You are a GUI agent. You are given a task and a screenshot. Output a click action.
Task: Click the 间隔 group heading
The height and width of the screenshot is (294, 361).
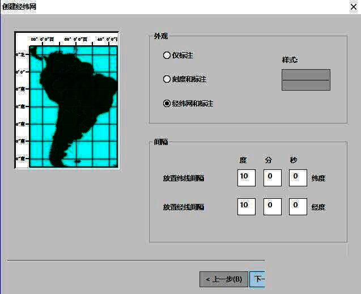tap(160, 142)
